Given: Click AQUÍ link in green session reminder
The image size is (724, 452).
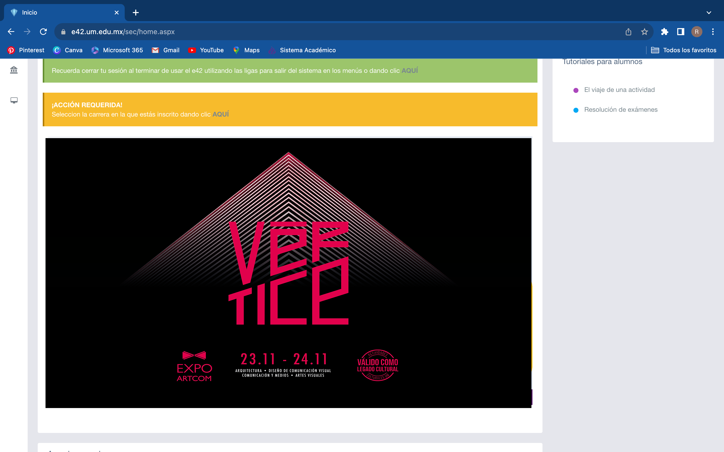Looking at the screenshot, I should click(410, 71).
